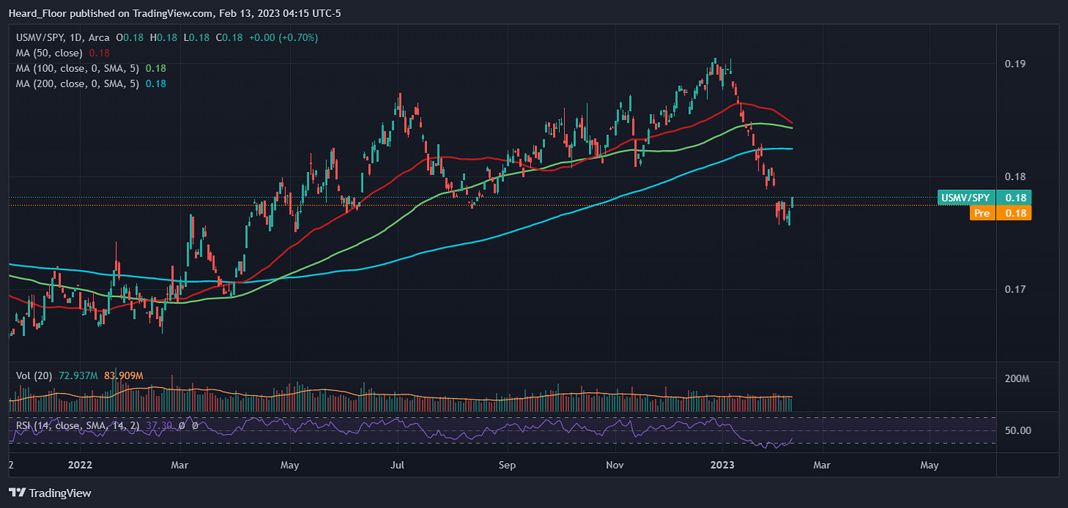Click the green USMV/SPY price tag
Screen dimensions: 1068x508
[x=984, y=197]
